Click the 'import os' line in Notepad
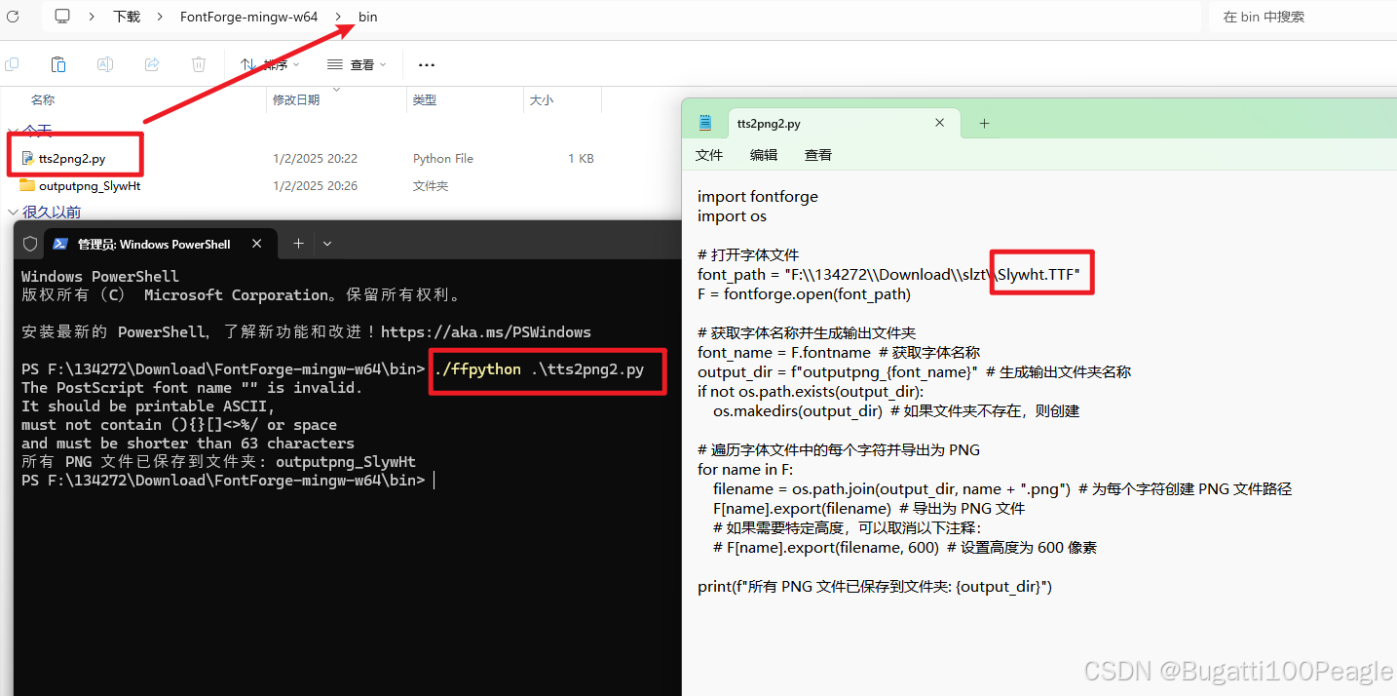 click(x=733, y=215)
